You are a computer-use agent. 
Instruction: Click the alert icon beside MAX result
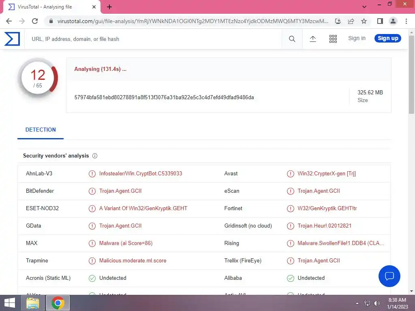click(x=92, y=243)
